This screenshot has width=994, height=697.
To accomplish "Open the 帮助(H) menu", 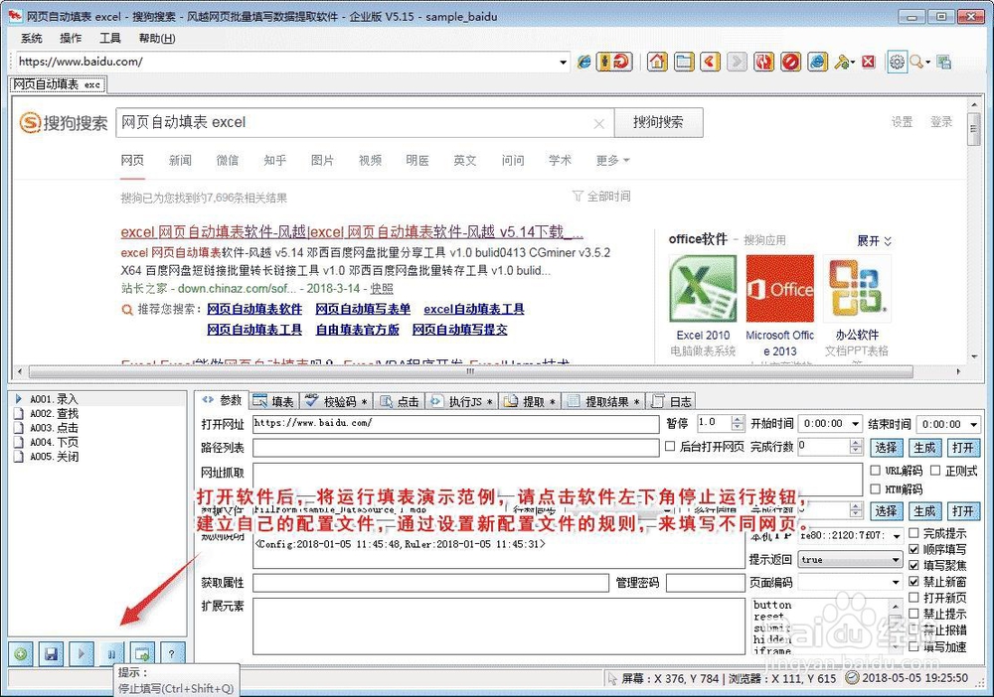I will 157,38.
